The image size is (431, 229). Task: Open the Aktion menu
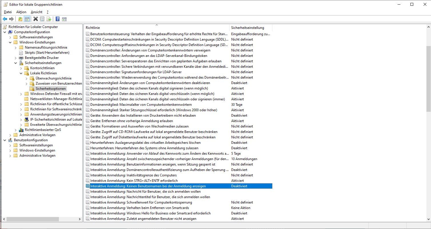coord(21,12)
